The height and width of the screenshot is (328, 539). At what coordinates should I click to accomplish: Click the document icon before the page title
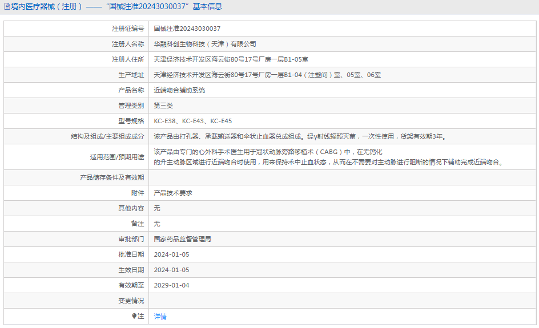7,6
